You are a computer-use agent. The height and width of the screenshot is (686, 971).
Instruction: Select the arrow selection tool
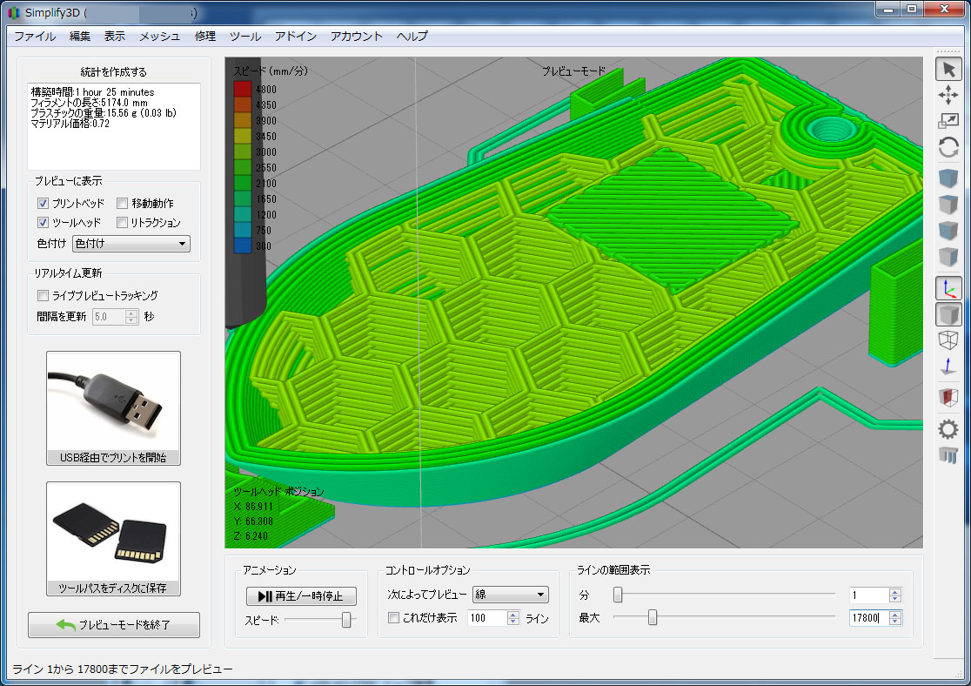coord(948,70)
